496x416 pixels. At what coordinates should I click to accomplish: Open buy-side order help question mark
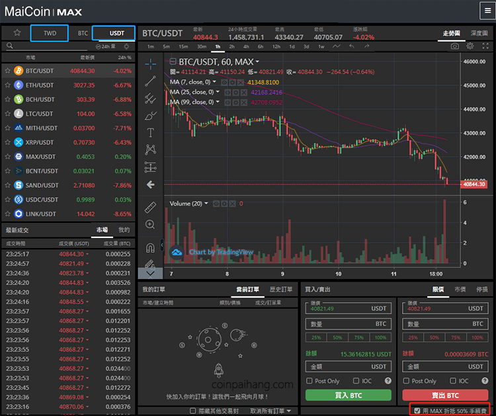point(388,380)
